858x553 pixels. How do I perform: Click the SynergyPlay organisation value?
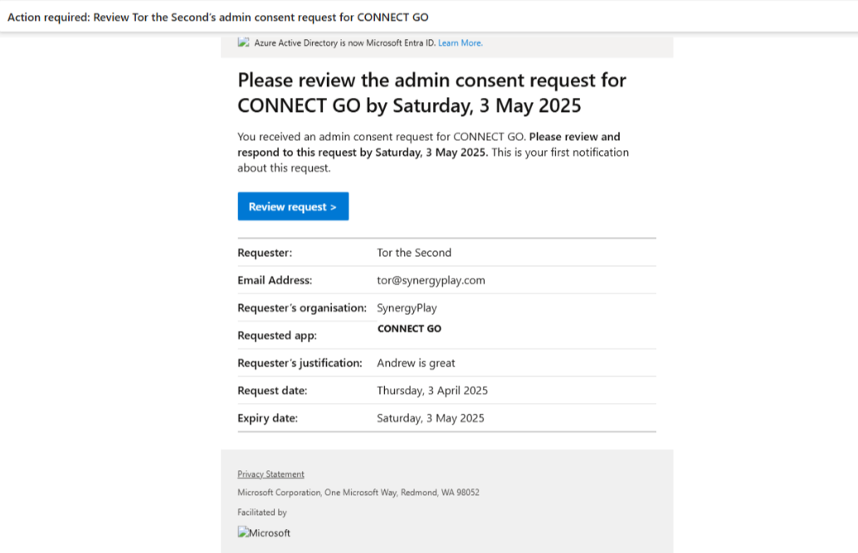407,308
